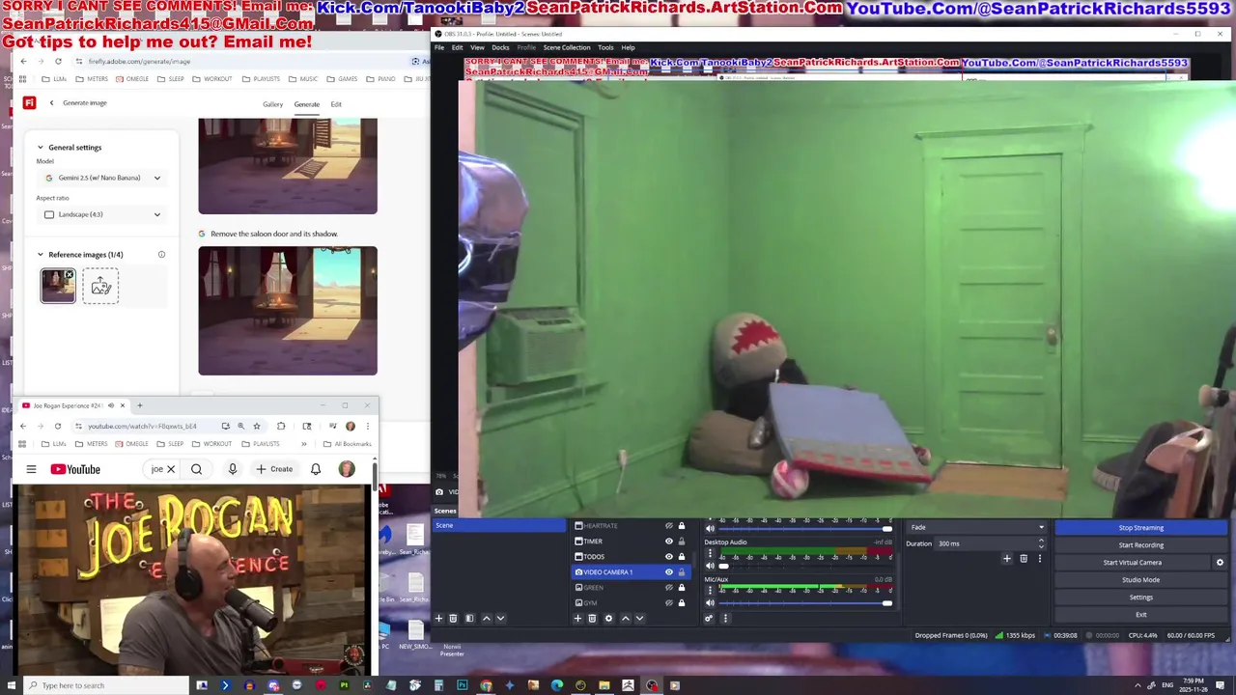The image size is (1236, 695).
Task: Open Aspect ratio Landscape (4:3) dropdown
Action: [101, 214]
